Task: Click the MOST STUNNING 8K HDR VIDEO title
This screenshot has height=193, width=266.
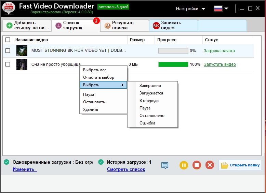Action: click(79, 50)
